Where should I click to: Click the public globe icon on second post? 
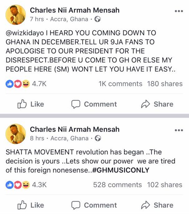pyautogui.click(x=98, y=138)
